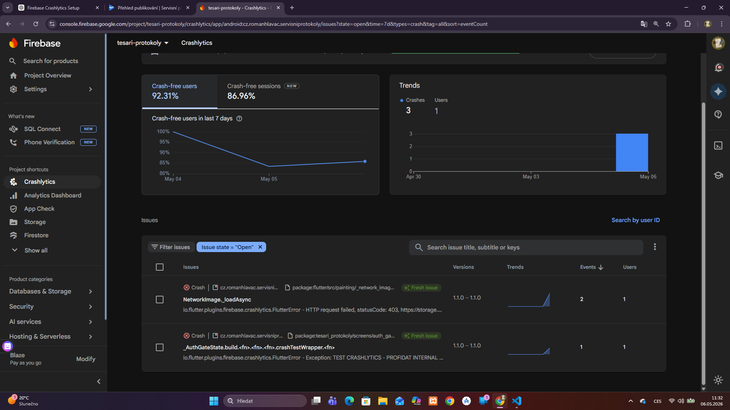Click the page vertical scrollbar
This screenshot has height=410, width=730.
point(703,243)
